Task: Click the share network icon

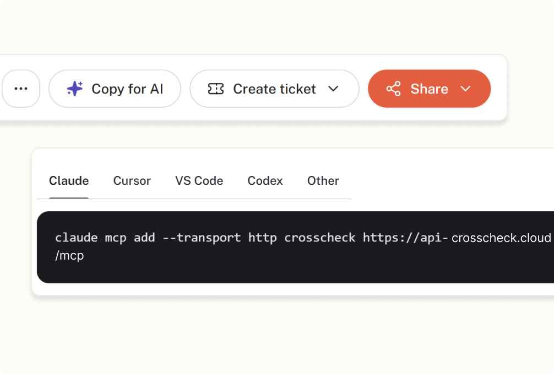Action: pos(394,89)
